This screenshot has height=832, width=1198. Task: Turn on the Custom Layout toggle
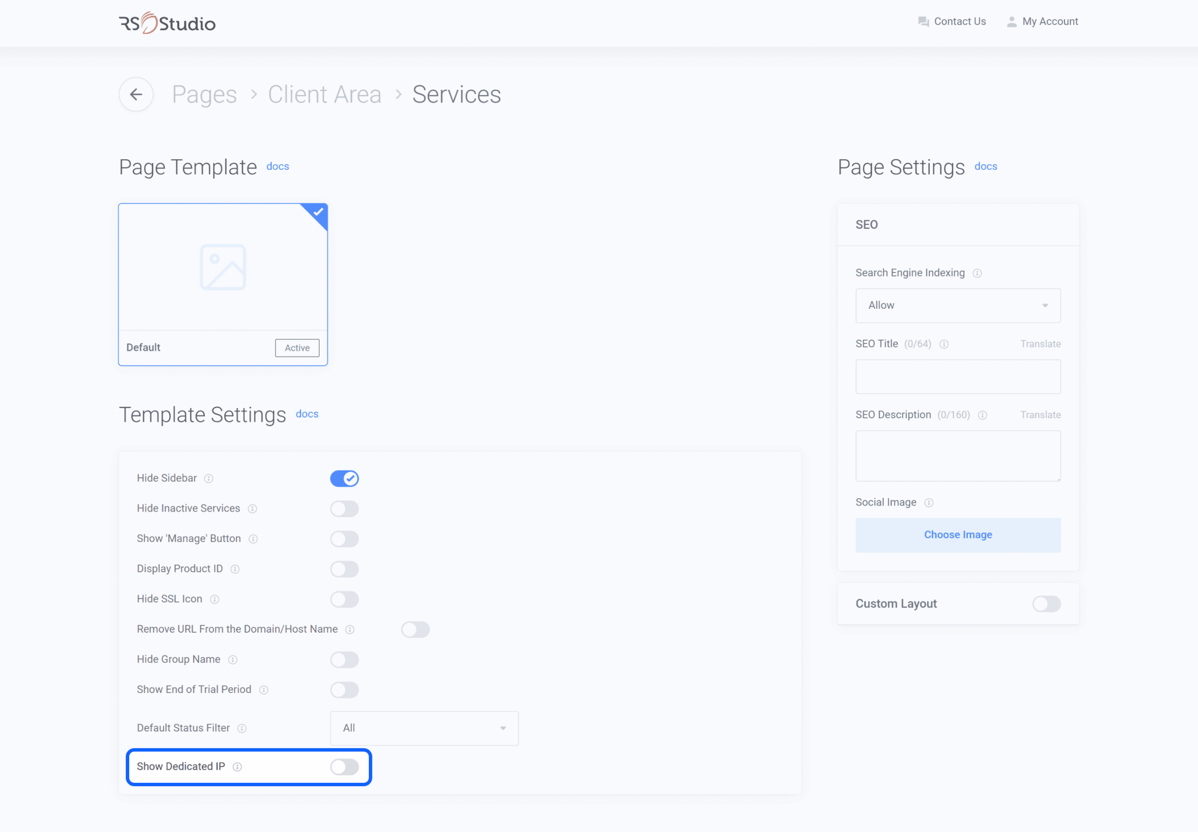point(1046,604)
